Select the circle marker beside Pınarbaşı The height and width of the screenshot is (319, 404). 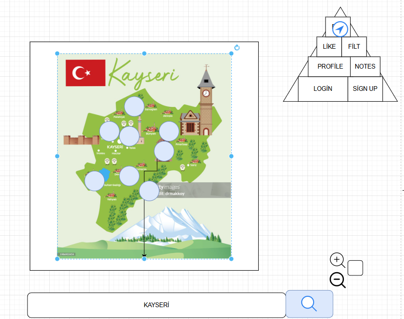click(169, 132)
